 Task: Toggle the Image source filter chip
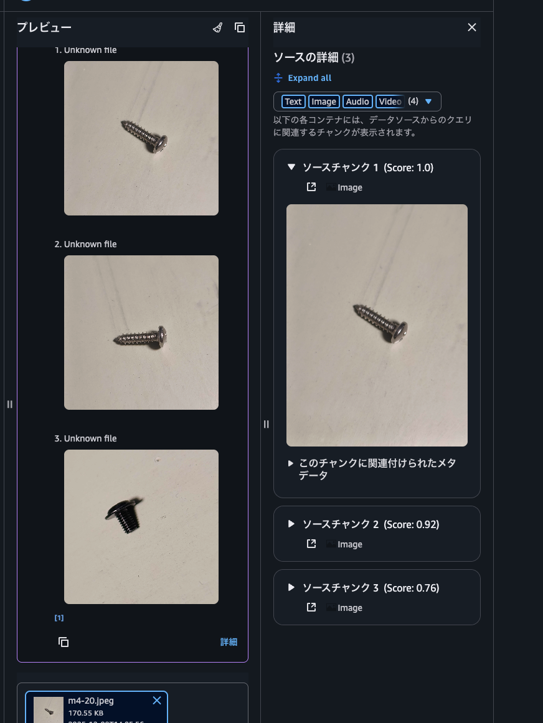click(x=324, y=102)
